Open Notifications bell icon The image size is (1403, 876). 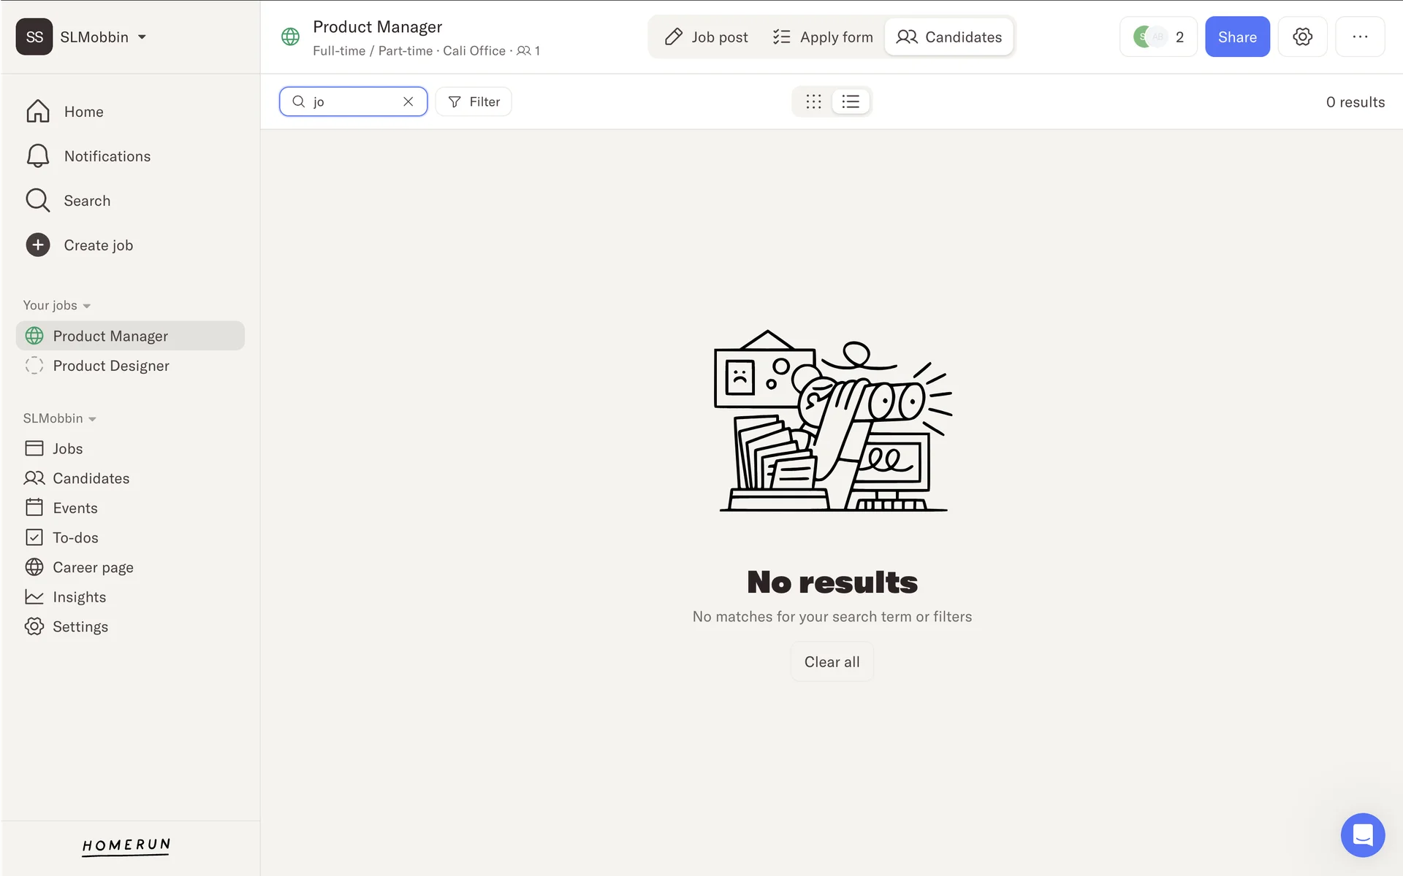[38, 156]
